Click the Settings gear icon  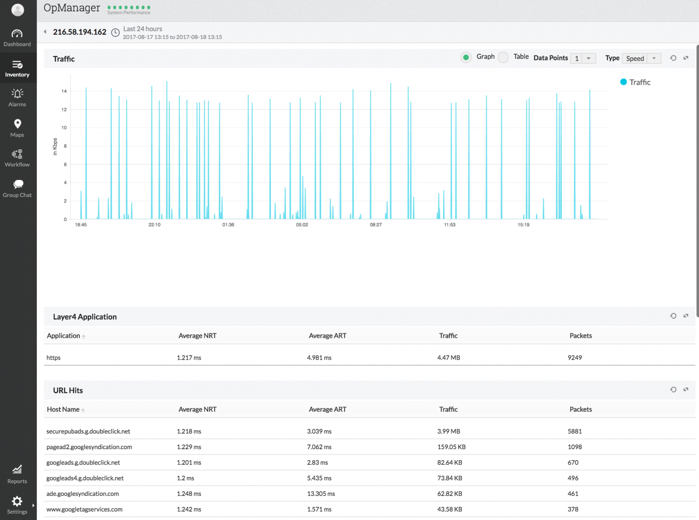pyautogui.click(x=17, y=501)
